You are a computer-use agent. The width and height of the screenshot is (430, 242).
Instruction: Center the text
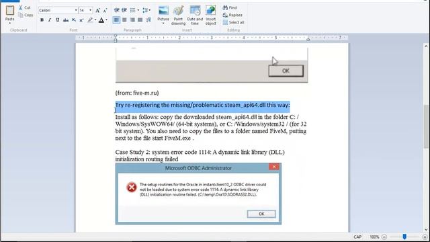pos(124,19)
